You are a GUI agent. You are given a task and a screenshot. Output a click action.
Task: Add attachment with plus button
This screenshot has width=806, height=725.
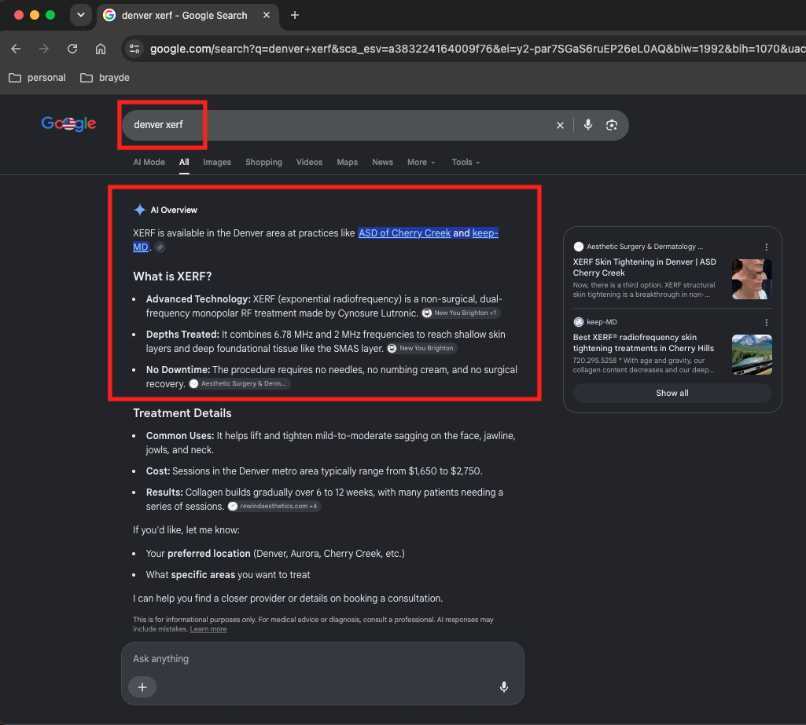(x=142, y=687)
